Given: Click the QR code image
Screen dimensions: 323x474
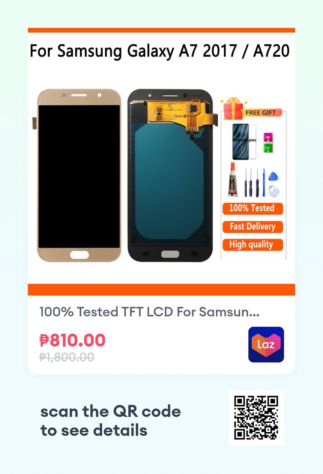Looking at the screenshot, I should pos(256,417).
